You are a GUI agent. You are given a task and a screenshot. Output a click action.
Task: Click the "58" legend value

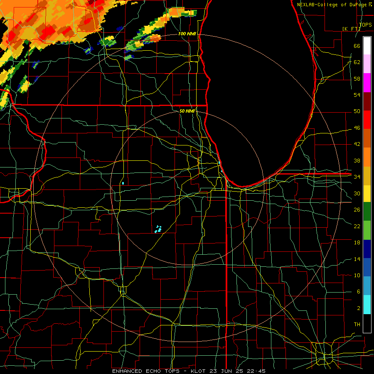click(357, 79)
